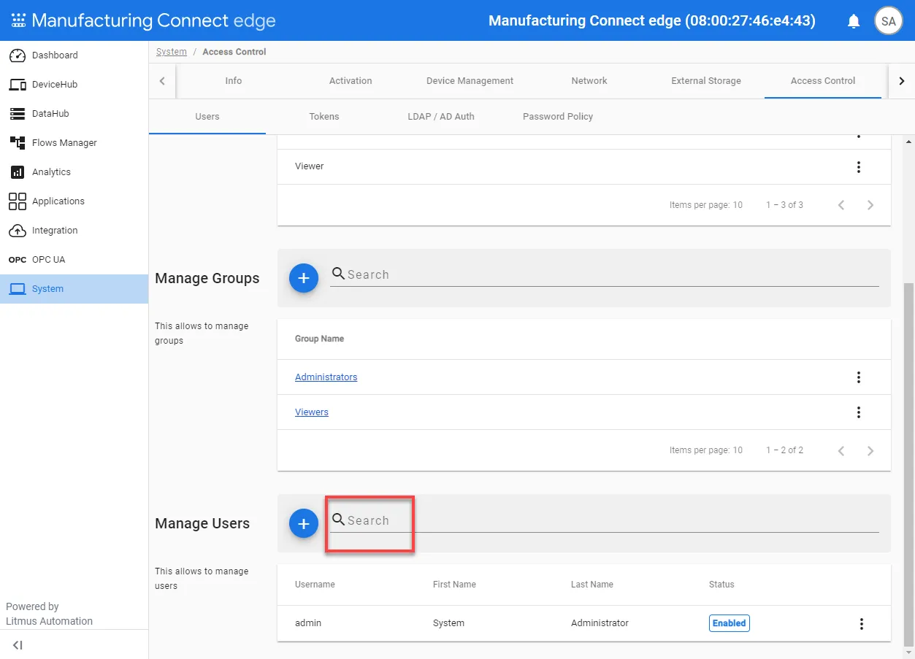Go to previous page of groups
The height and width of the screenshot is (659, 915).
[x=841, y=450]
